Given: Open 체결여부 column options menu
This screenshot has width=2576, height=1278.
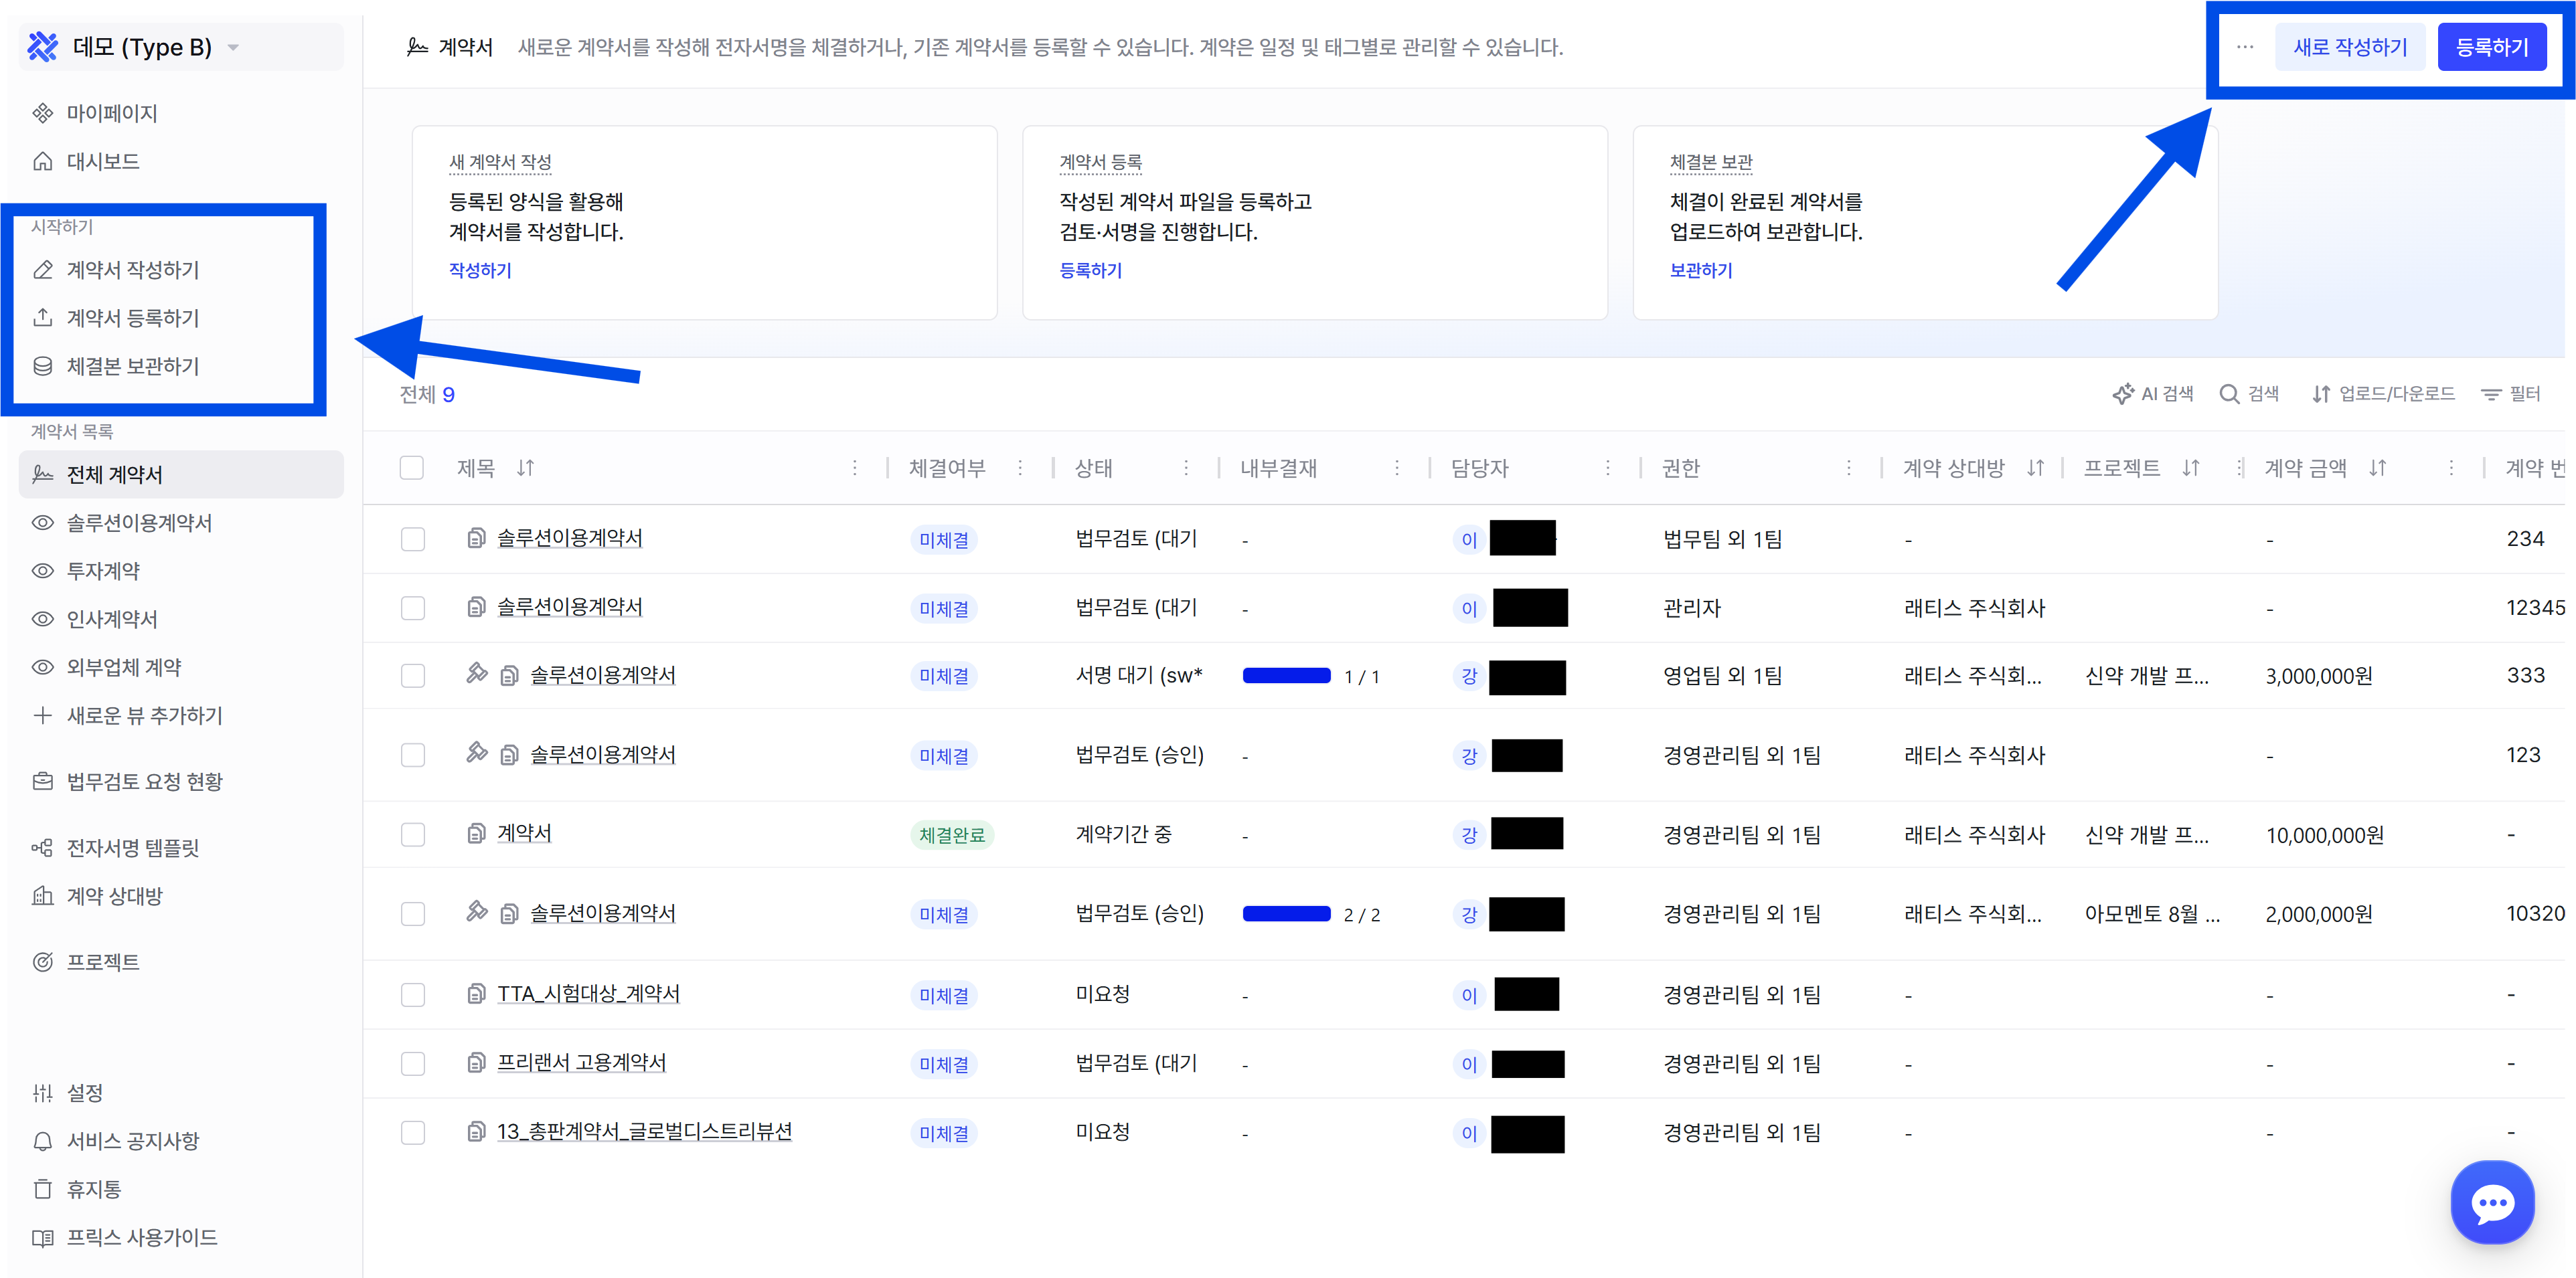Looking at the screenshot, I should click(1020, 468).
